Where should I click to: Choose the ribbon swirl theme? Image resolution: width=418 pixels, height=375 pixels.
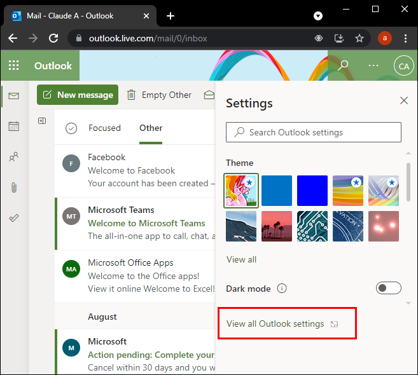[x=384, y=191]
